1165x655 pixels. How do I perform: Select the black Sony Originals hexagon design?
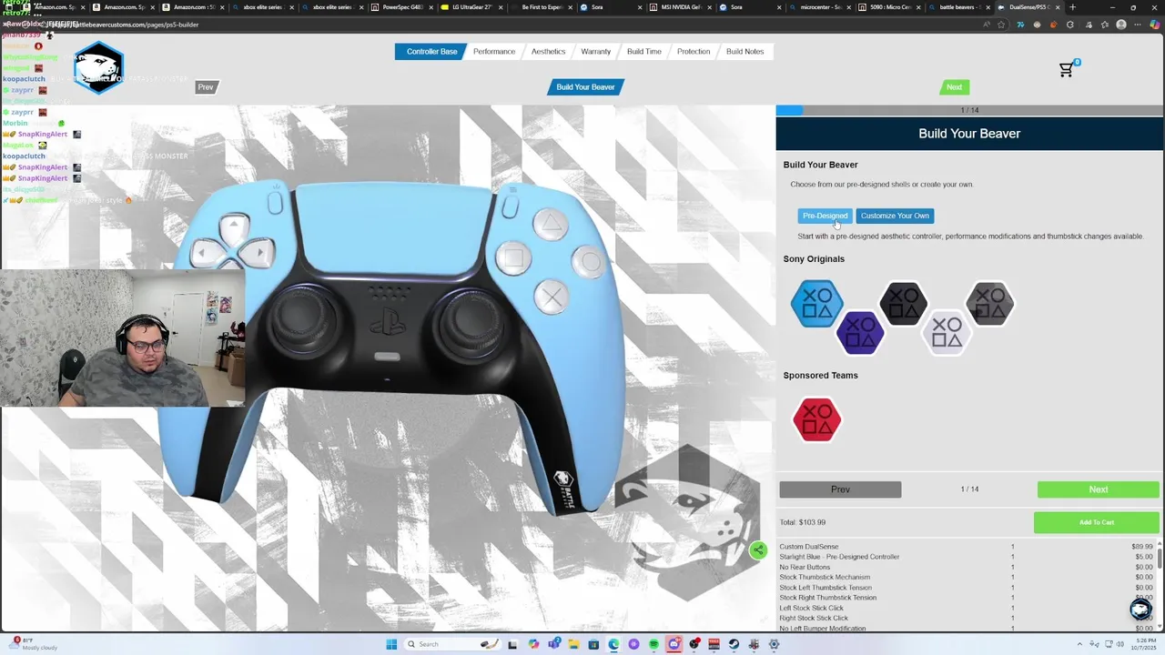[x=903, y=303]
